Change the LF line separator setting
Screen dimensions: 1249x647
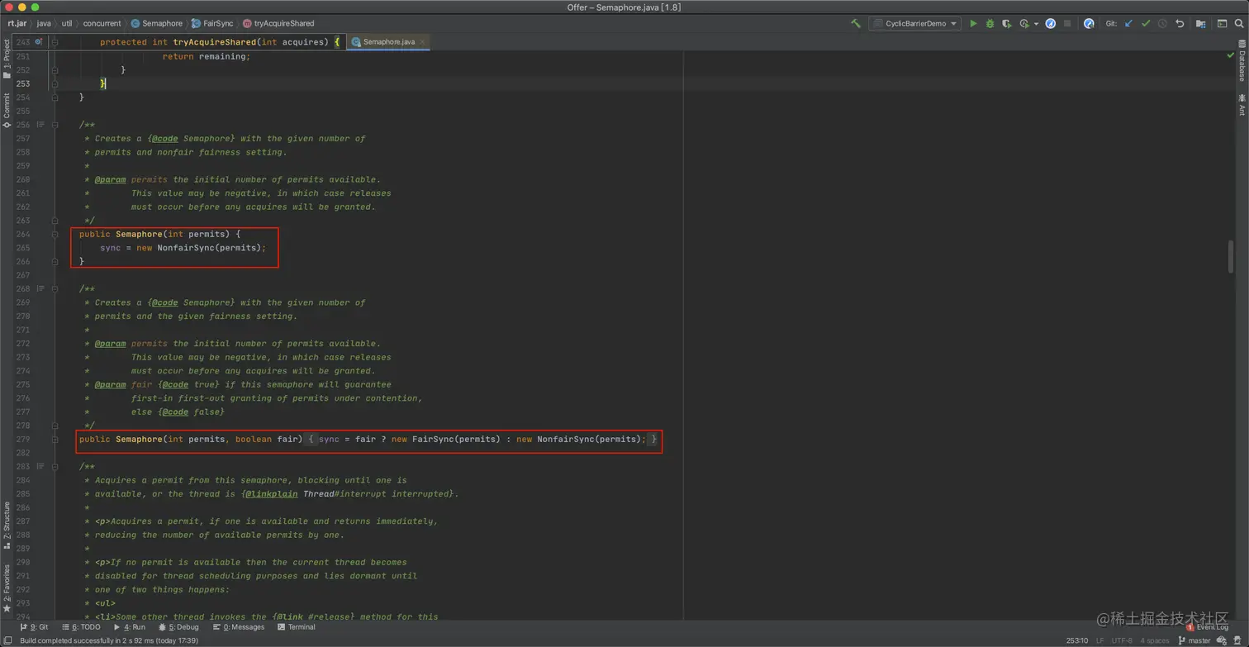pos(1099,640)
